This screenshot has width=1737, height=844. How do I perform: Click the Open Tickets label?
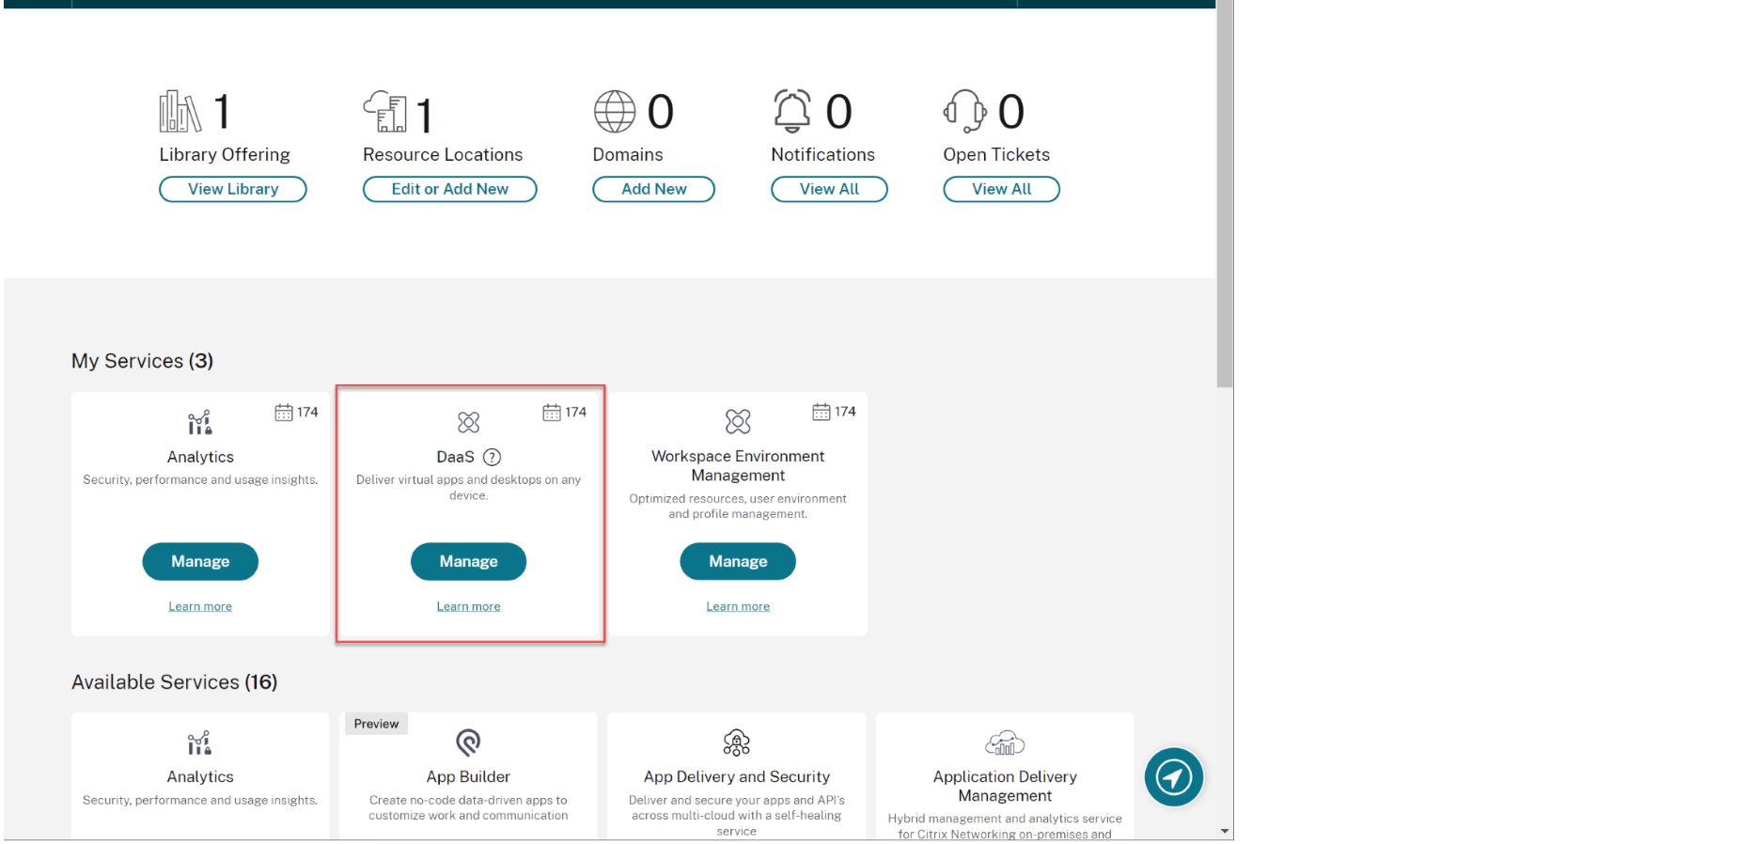tap(996, 154)
